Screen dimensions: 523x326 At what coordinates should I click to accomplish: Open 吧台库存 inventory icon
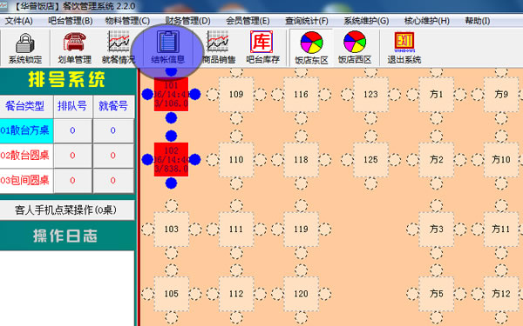click(261, 42)
